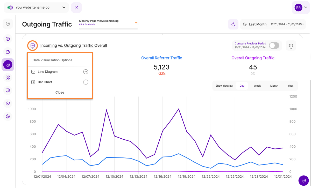Image resolution: width=311 pixels, height=188 pixels.
Task: Expand the RR user account menu
Action: point(300,8)
